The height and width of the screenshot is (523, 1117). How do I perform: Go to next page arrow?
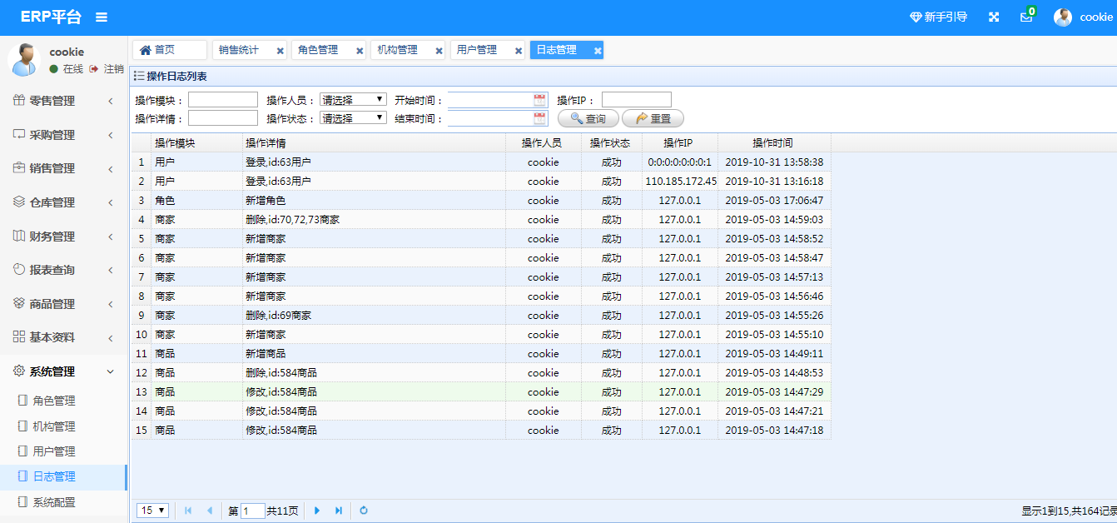pyautogui.click(x=317, y=511)
